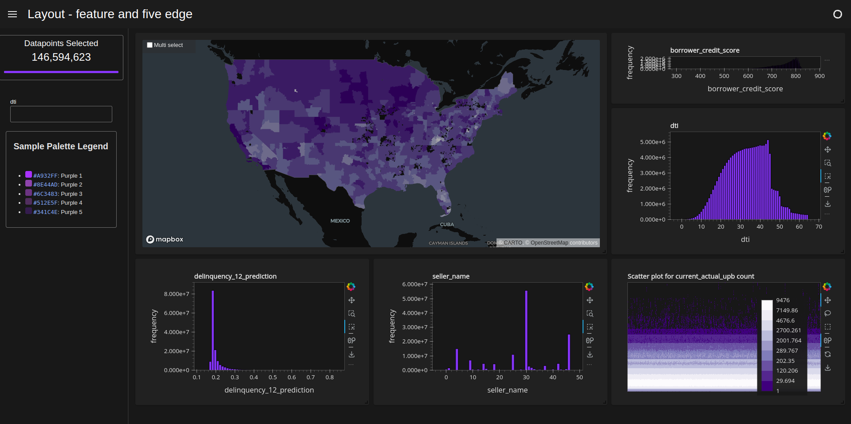Select the Lasso Select tool on the scatter plot
Viewport: 851px width, 424px height.
(x=827, y=313)
